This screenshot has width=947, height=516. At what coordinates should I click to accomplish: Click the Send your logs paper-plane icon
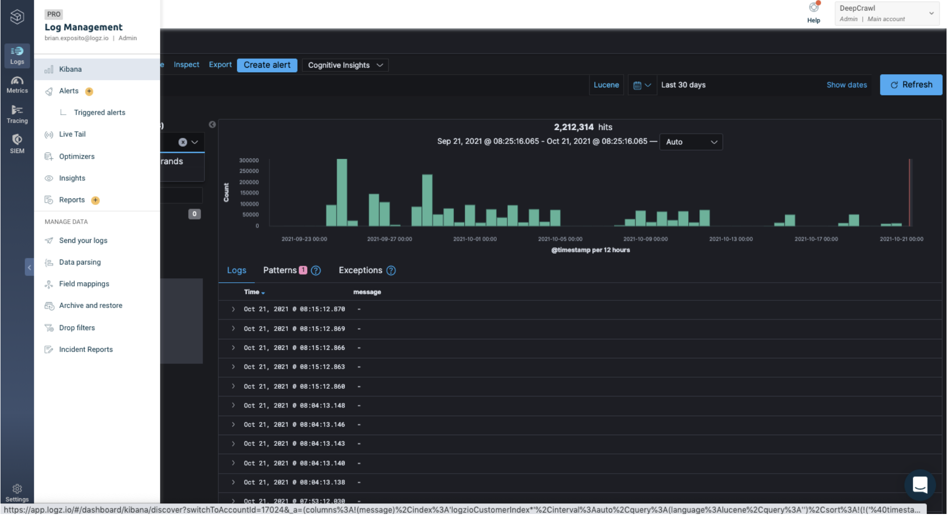(x=49, y=241)
